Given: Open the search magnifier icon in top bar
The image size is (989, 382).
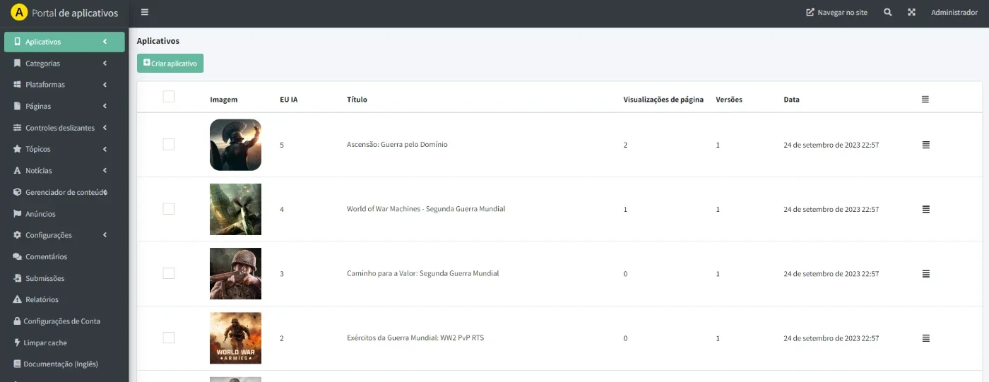Looking at the screenshot, I should [x=888, y=12].
